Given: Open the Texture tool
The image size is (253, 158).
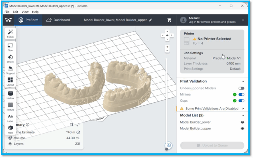Looking at the screenshot, I should (10, 106).
